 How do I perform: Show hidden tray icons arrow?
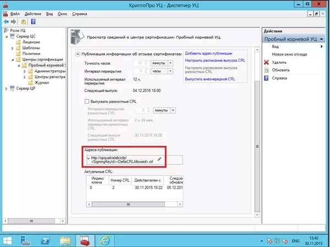point(261,241)
